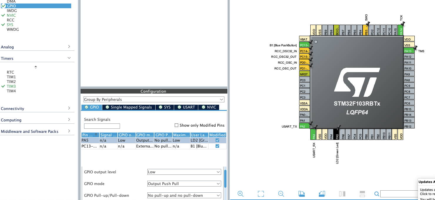Viewport: 435px width, 200px height.
Task: Select RCC in the peripheral list
Action: pos(11,20)
